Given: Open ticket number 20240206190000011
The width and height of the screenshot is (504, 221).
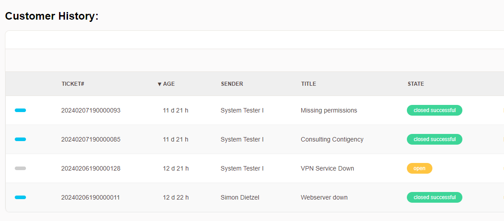Looking at the screenshot, I should click(x=91, y=197).
